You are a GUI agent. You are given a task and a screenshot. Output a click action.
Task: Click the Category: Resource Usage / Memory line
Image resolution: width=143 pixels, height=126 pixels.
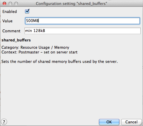coord(35,47)
